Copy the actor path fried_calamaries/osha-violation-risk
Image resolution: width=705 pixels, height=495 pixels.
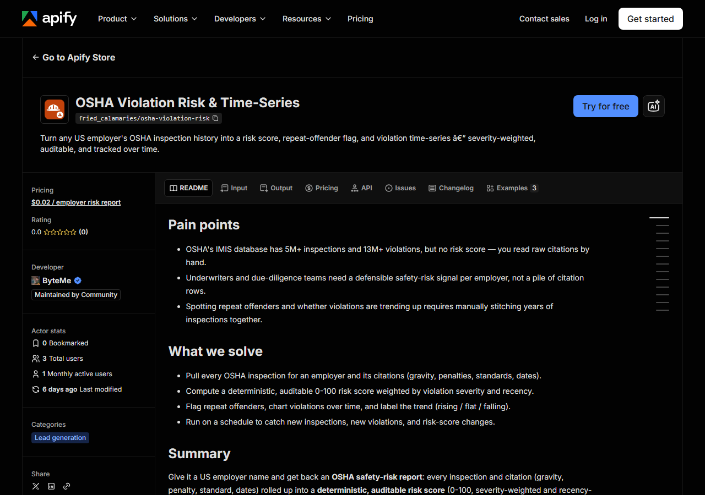[x=215, y=118]
